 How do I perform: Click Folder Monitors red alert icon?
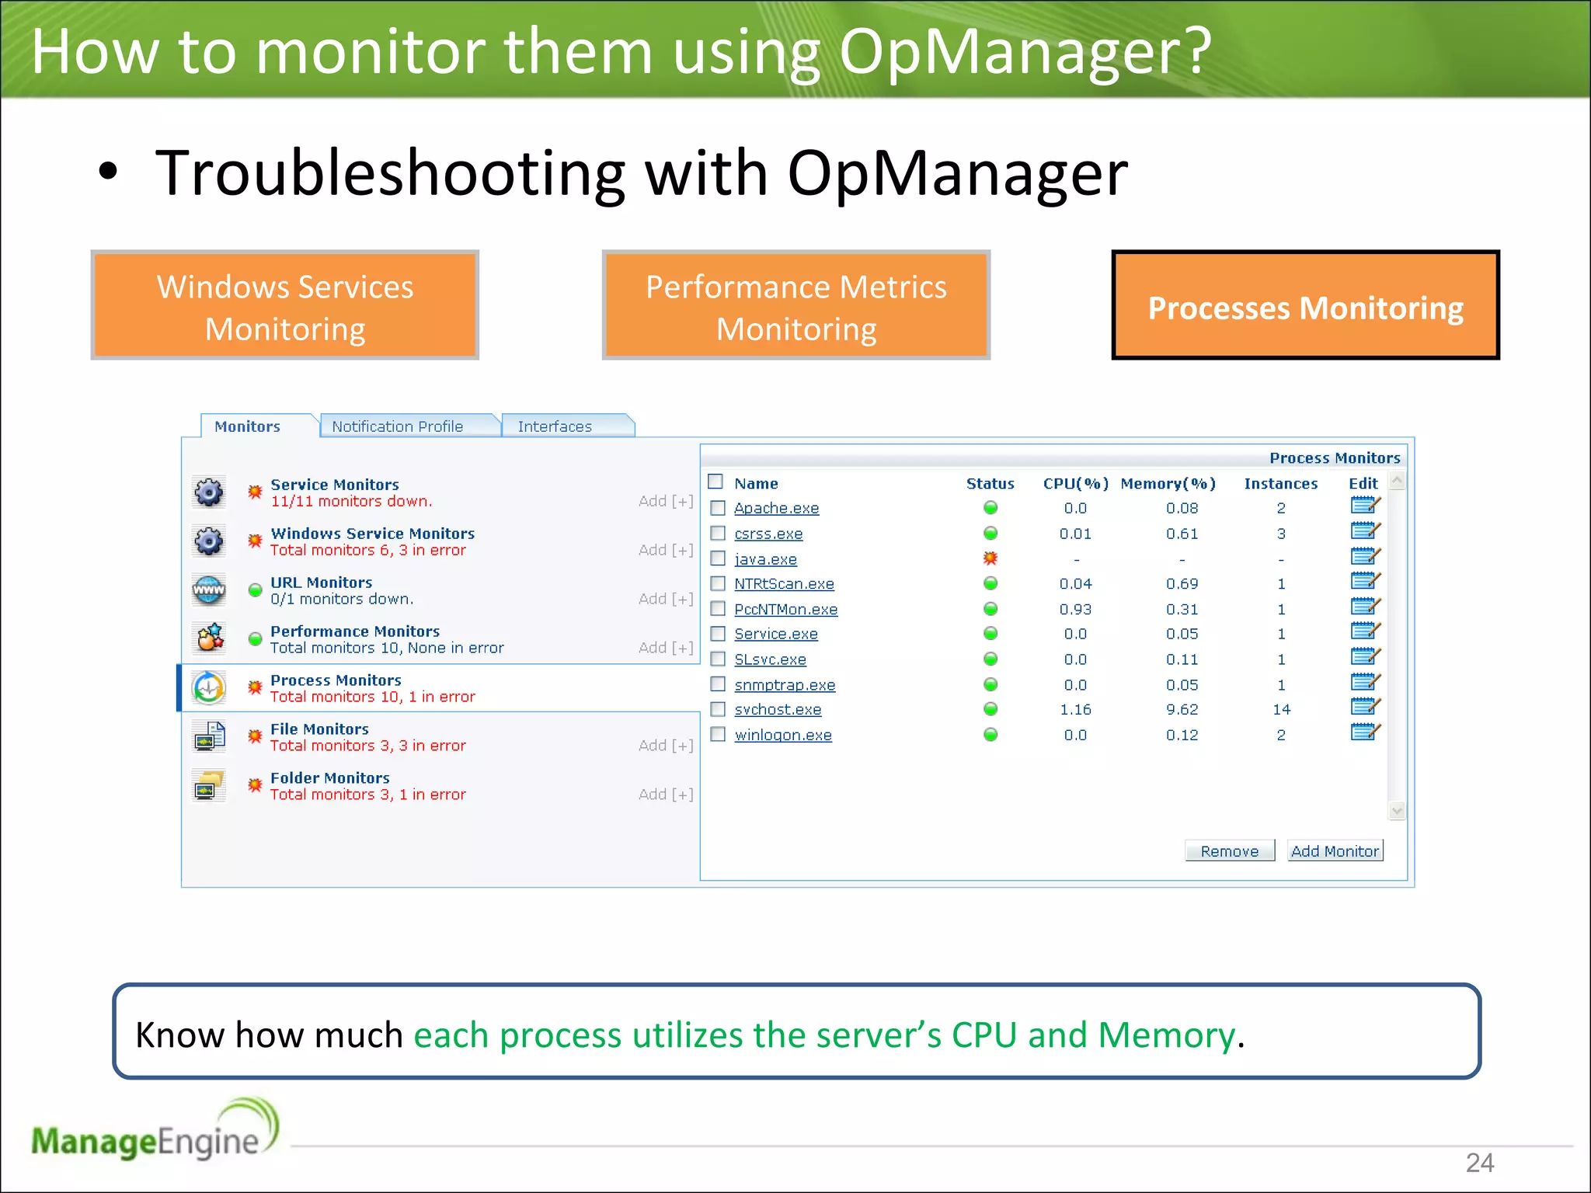point(255,785)
